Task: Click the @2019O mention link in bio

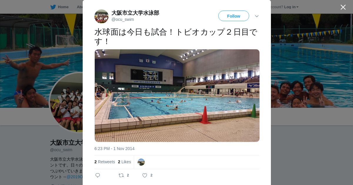Action: (x=74, y=177)
